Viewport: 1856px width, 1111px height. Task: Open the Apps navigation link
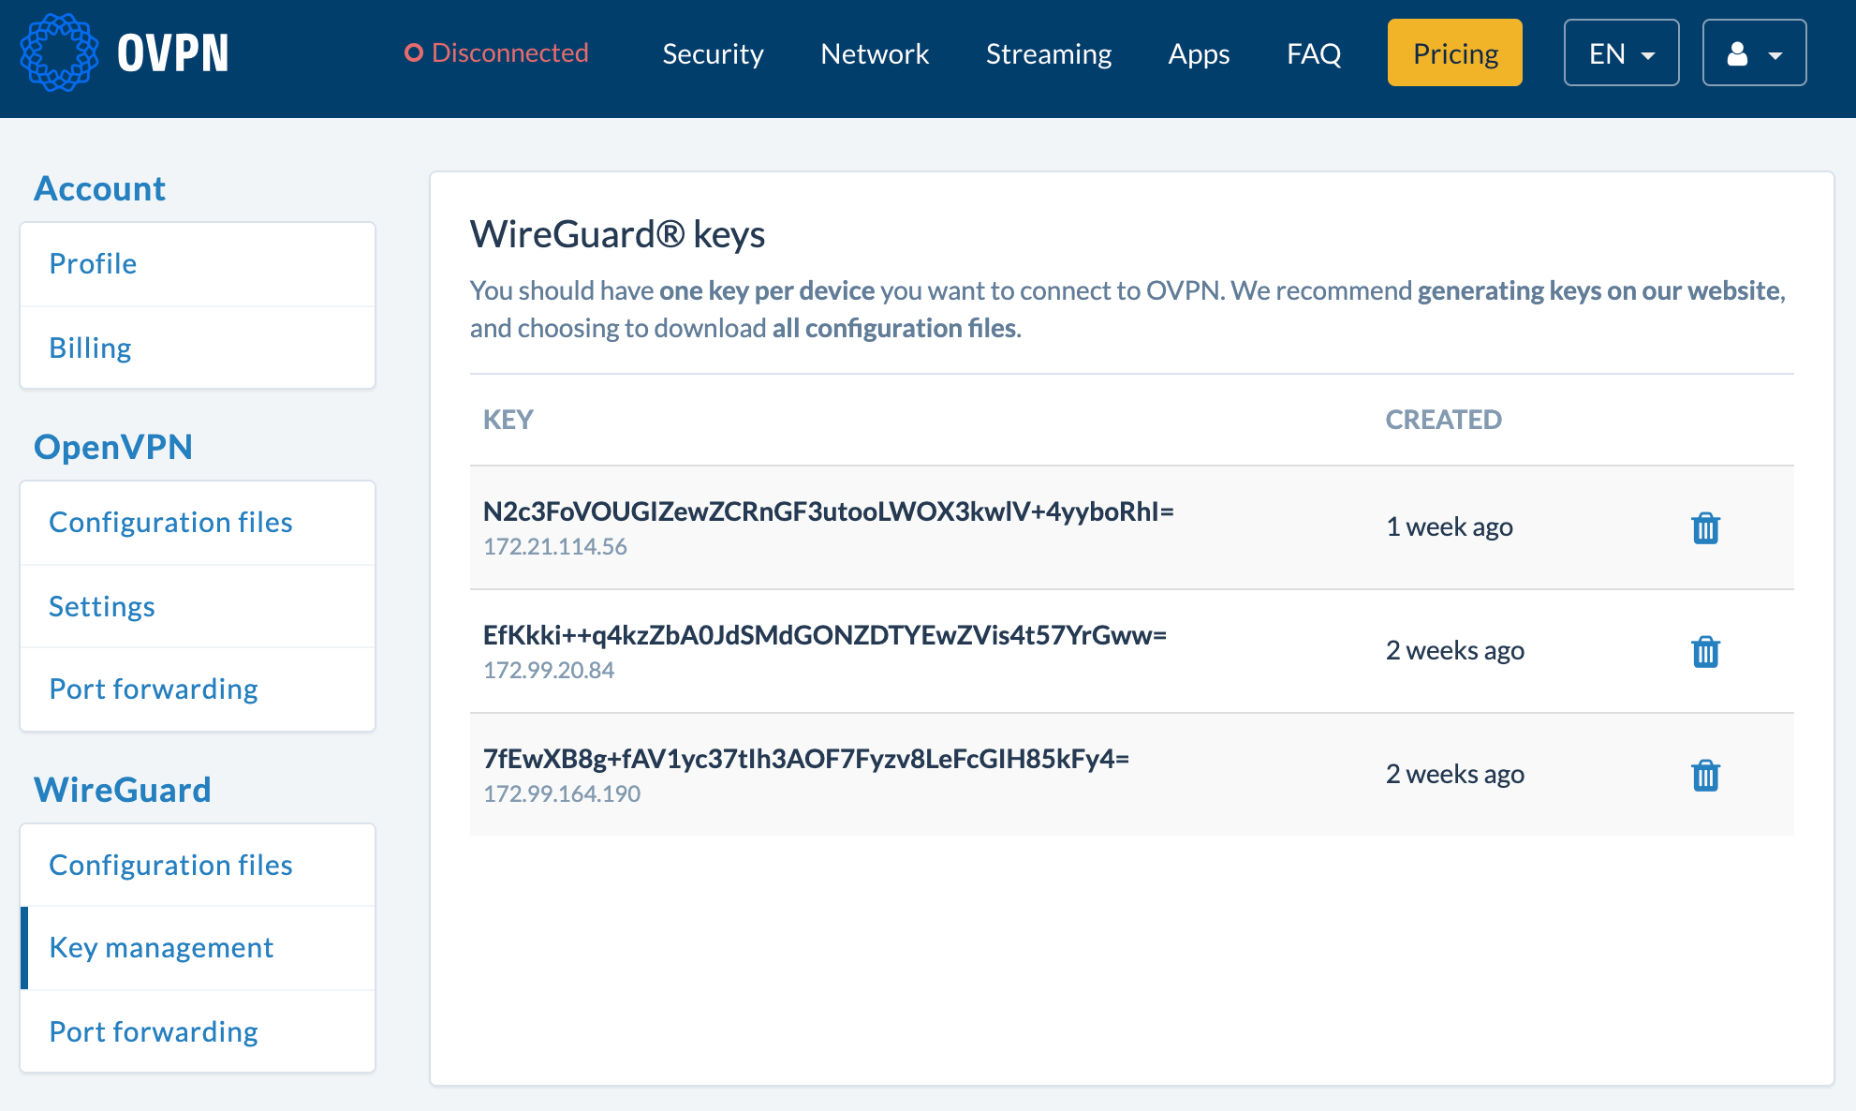click(1199, 53)
